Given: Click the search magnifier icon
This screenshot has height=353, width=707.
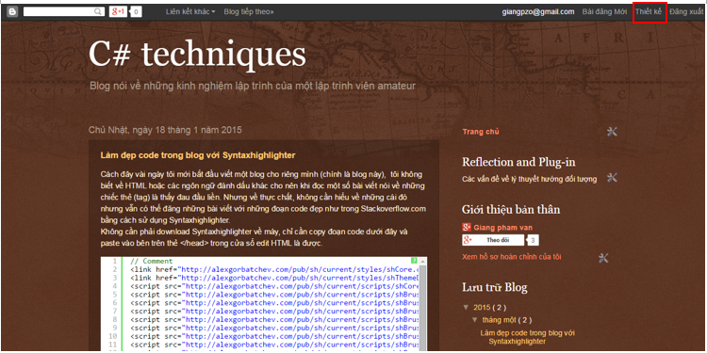Looking at the screenshot, I should [98, 12].
